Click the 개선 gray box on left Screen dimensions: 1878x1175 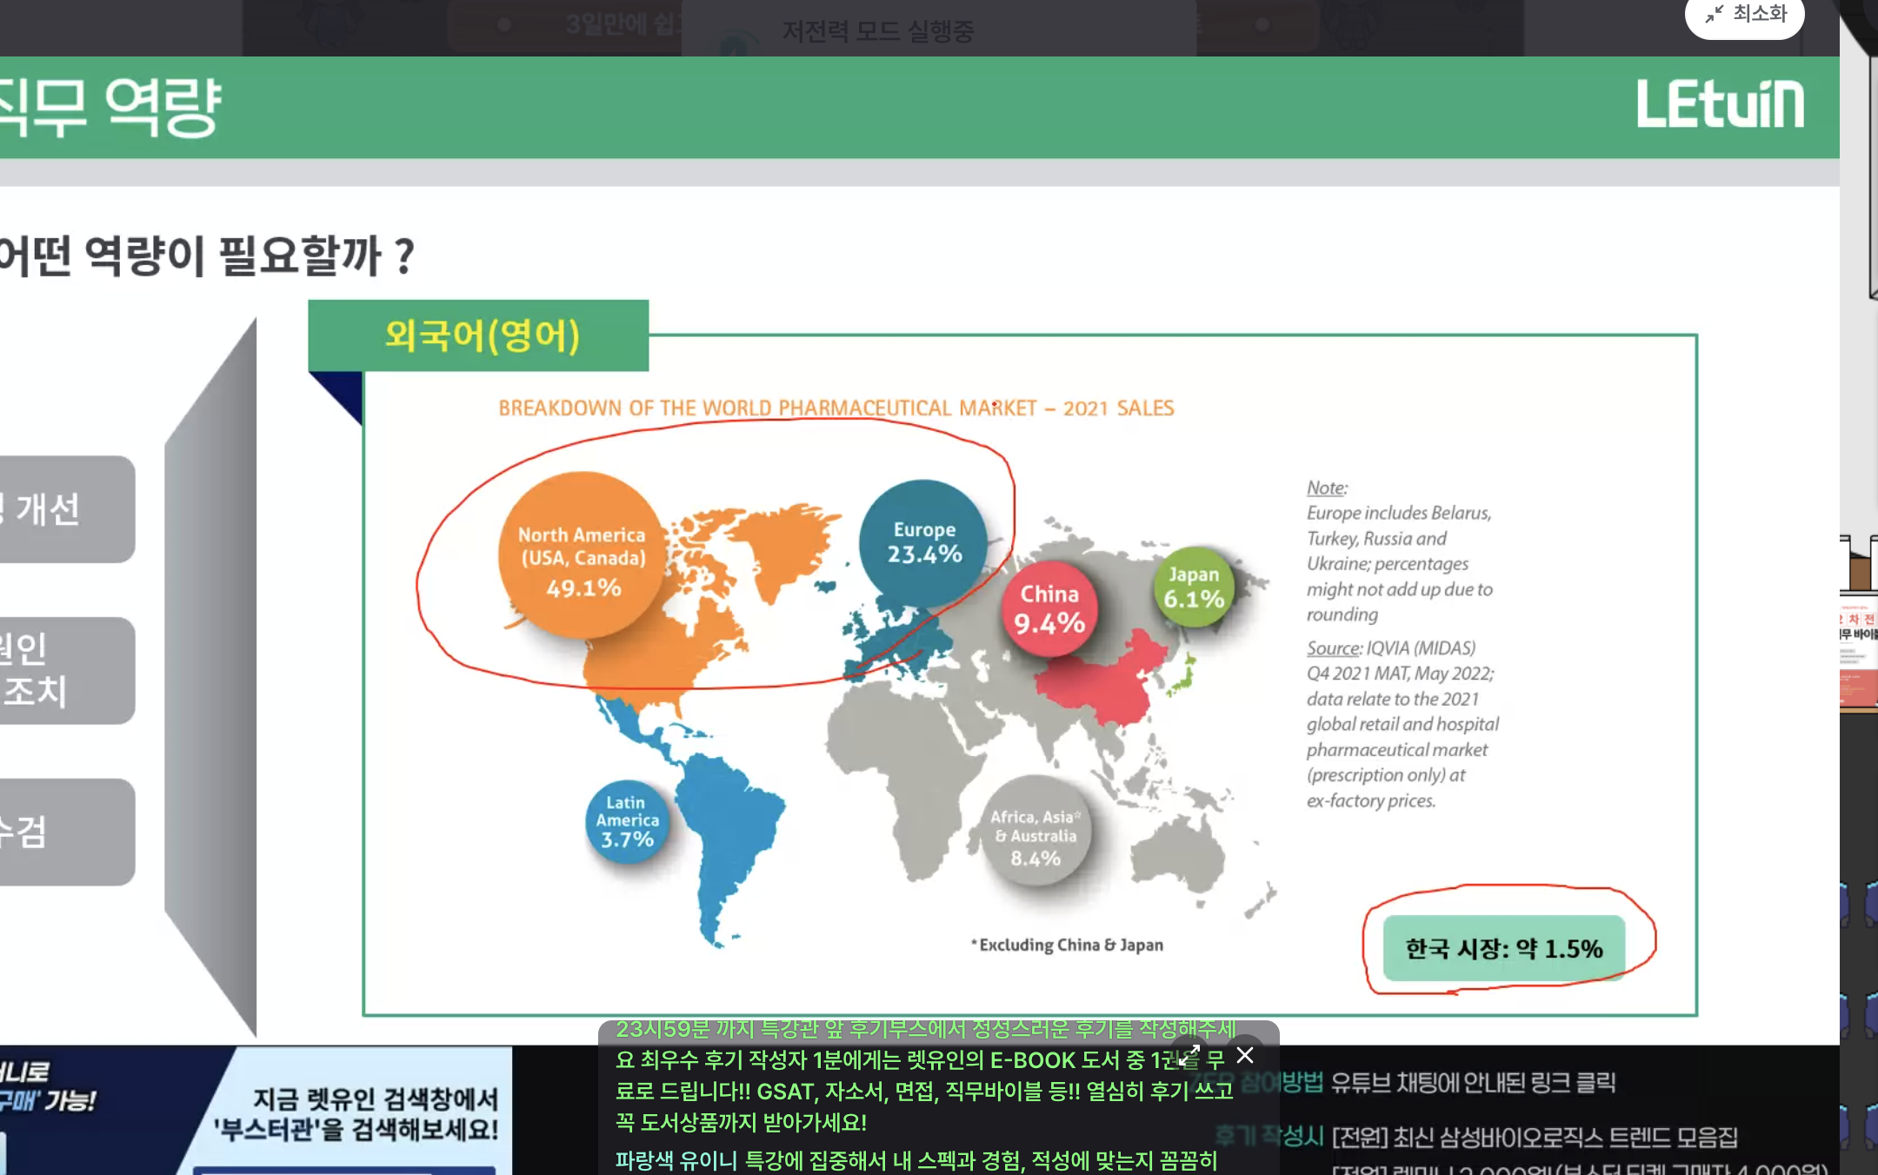coord(65,509)
